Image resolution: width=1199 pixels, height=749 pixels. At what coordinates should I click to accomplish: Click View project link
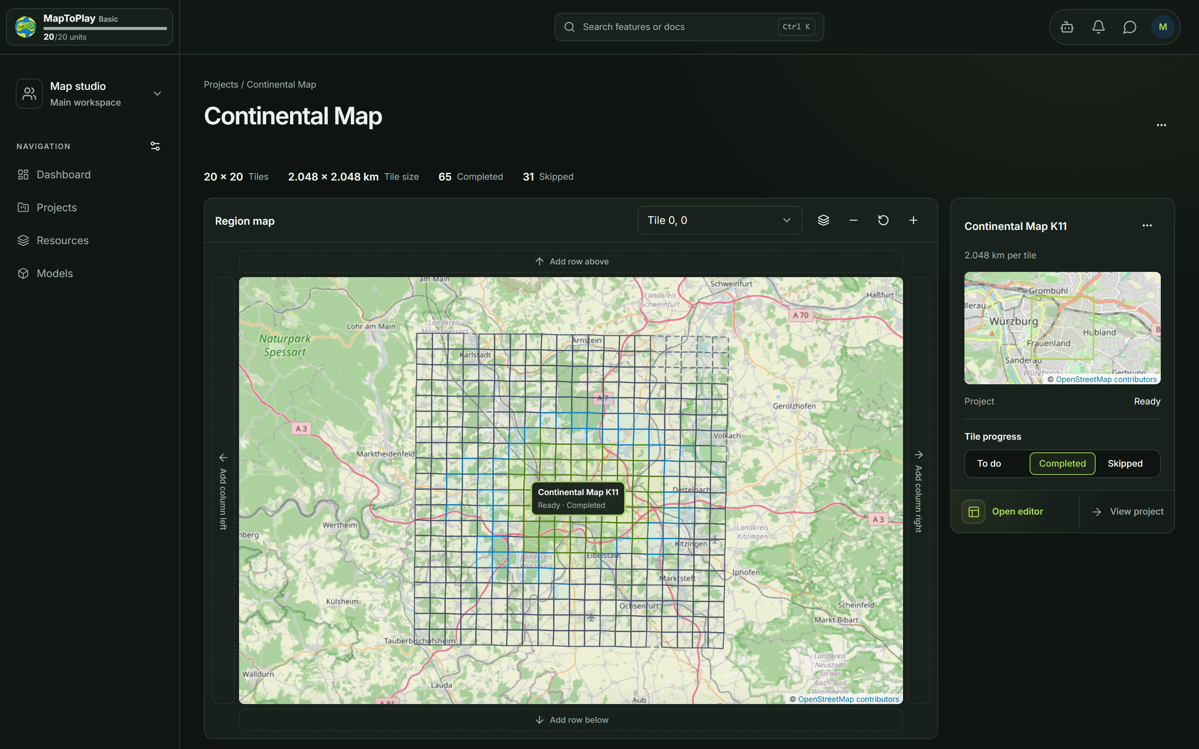(1127, 512)
